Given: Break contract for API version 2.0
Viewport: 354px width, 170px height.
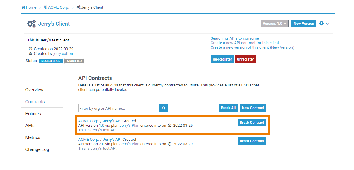Looking at the screenshot, I should coord(252,141).
